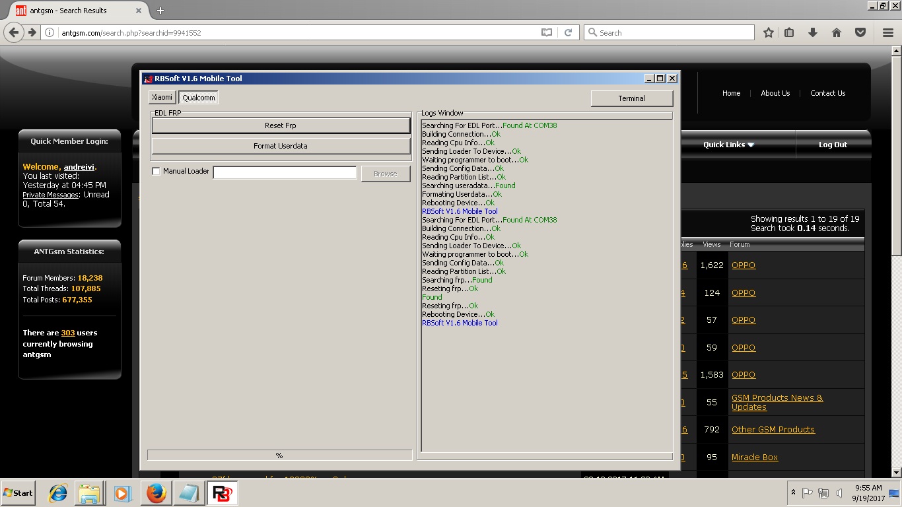Focus Firefox Search box
The height and width of the screenshot is (507, 902).
tap(669, 32)
